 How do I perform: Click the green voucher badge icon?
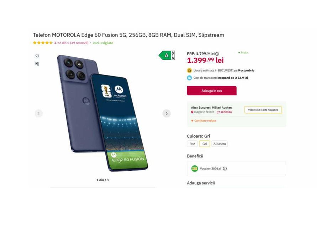coord(195,168)
